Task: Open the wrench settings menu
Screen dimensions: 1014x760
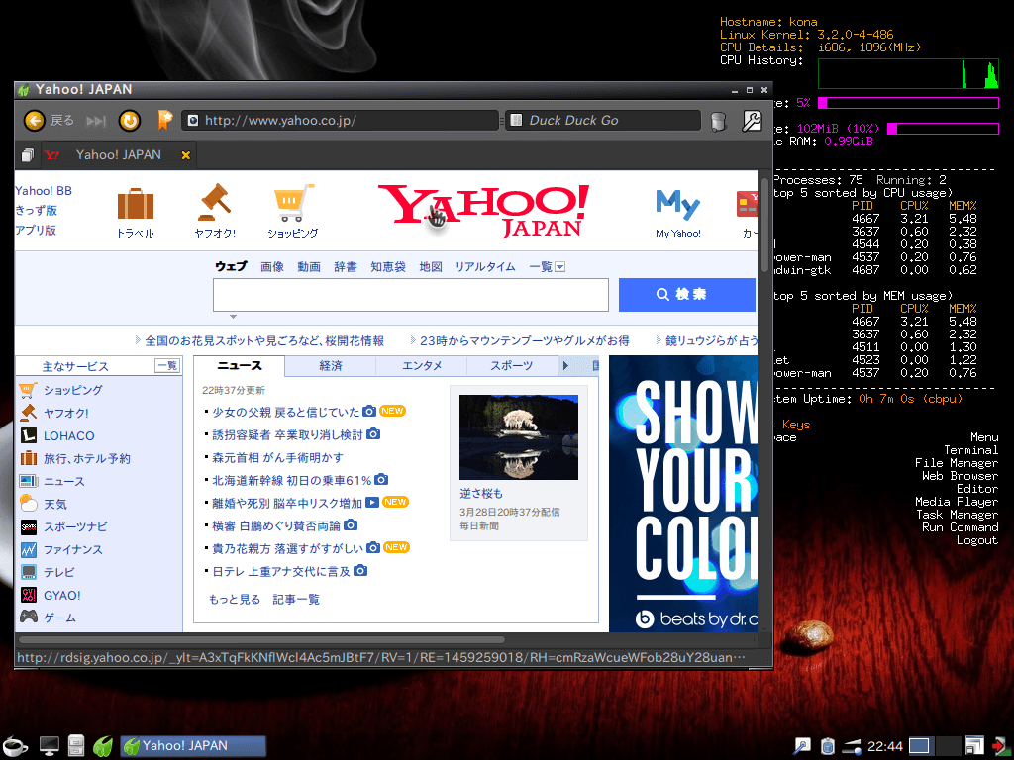Action: (752, 120)
